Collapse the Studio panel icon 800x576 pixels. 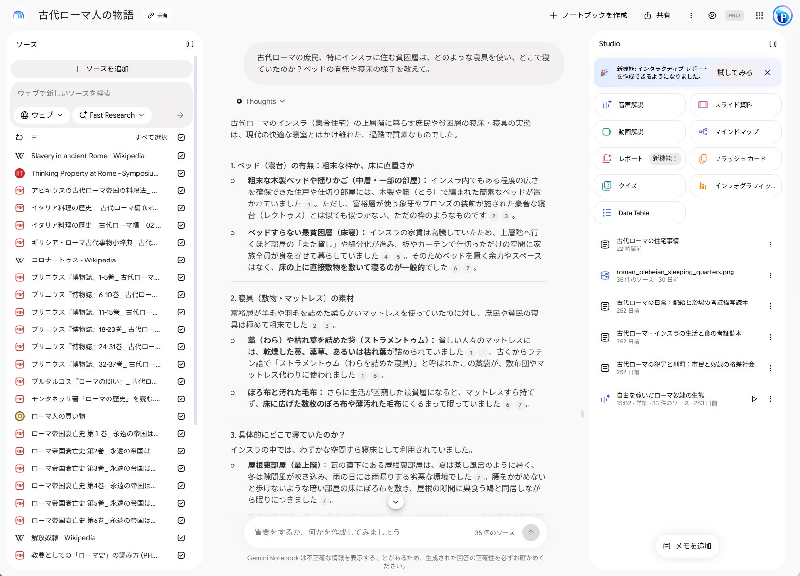coord(773,44)
